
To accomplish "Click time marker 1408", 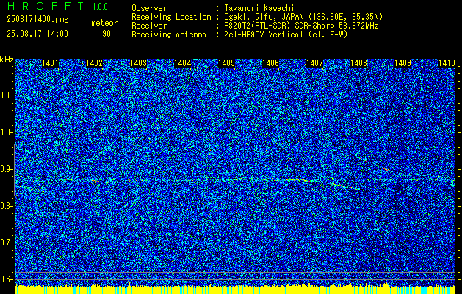I will point(358,62).
